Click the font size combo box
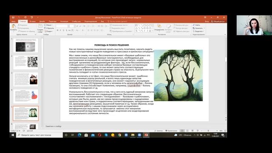272x153 pixels. click(x=72, y=26)
